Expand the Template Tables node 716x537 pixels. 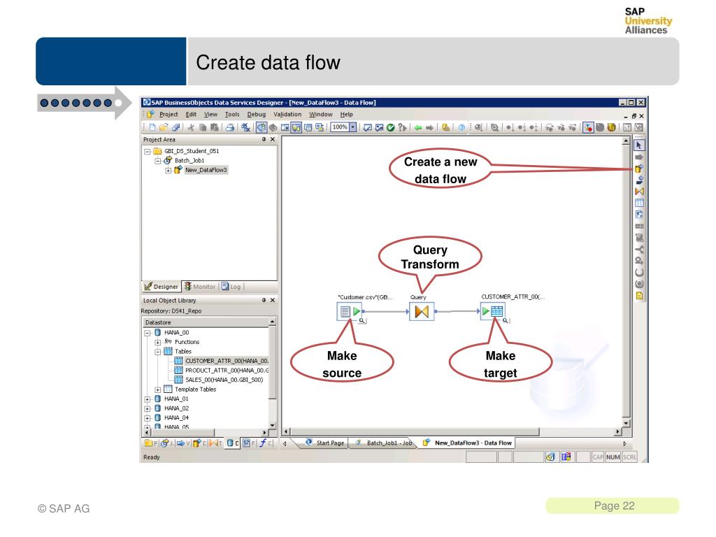[157, 389]
